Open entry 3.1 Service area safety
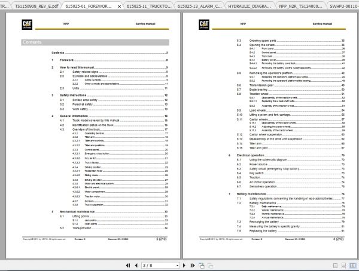 [x=114, y=100]
